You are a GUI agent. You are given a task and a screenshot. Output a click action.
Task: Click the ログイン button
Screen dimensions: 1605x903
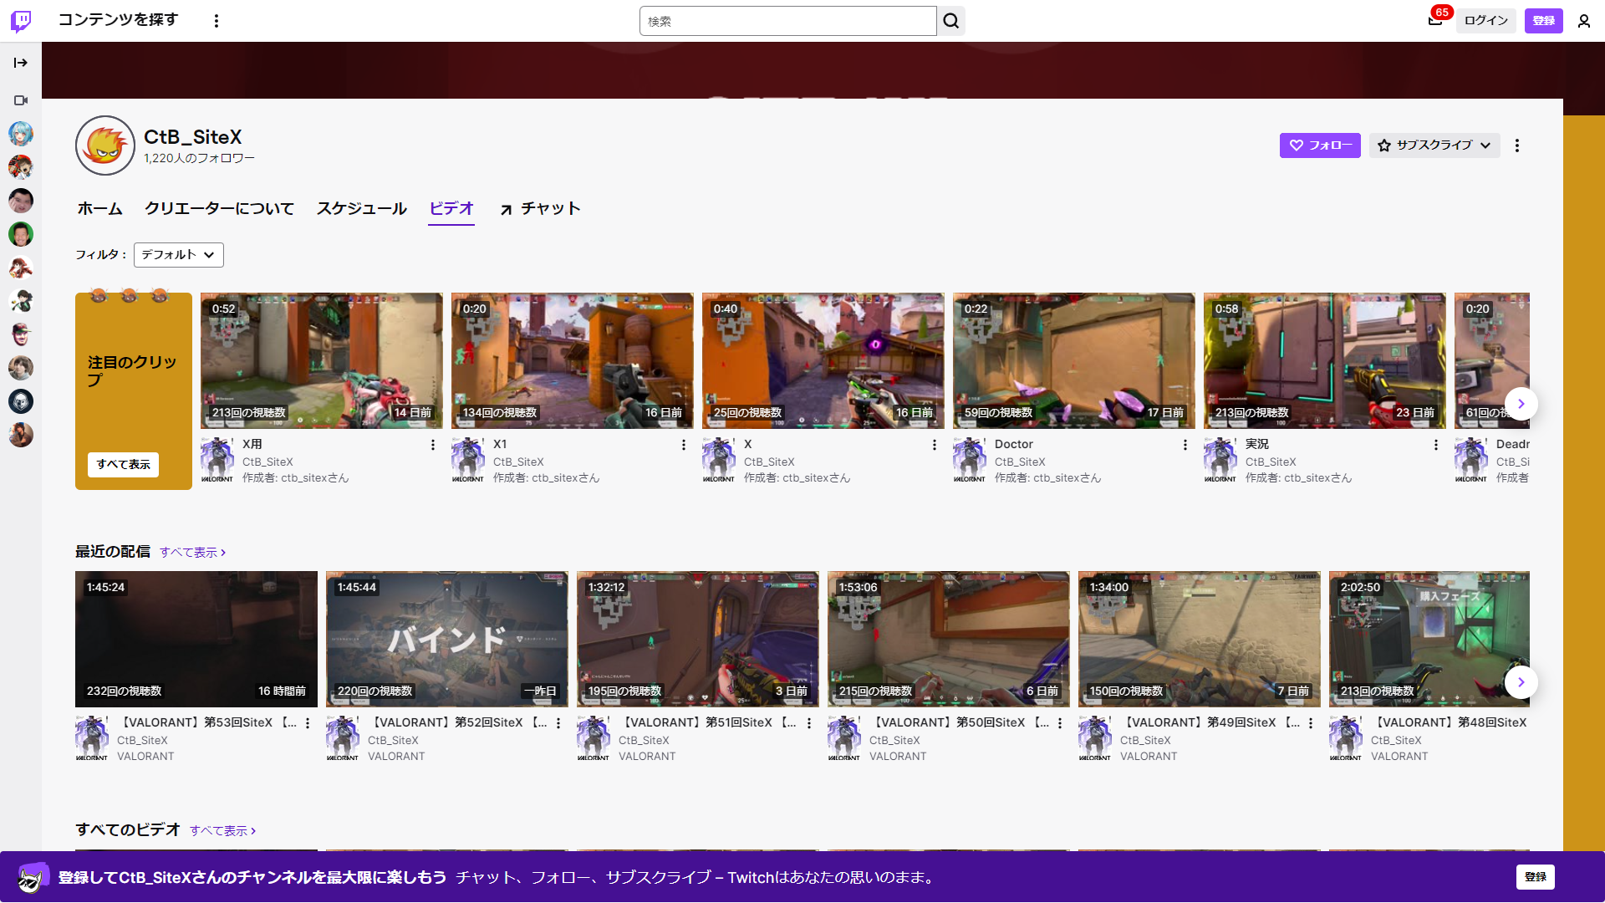[x=1485, y=21]
